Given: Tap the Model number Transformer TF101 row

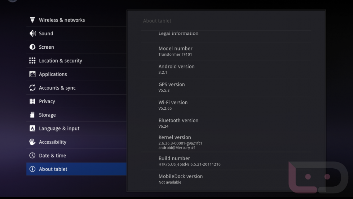Looking at the screenshot, I should (226, 51).
